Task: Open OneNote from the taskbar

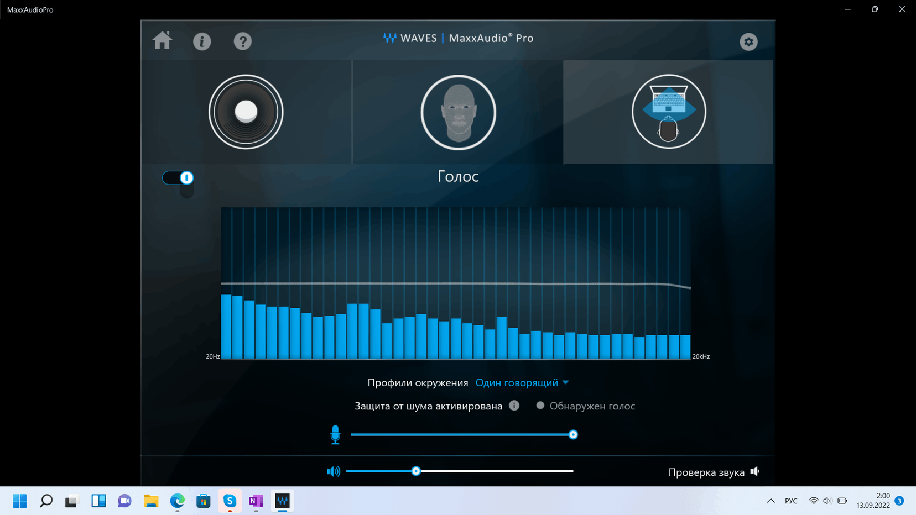Action: click(x=256, y=501)
